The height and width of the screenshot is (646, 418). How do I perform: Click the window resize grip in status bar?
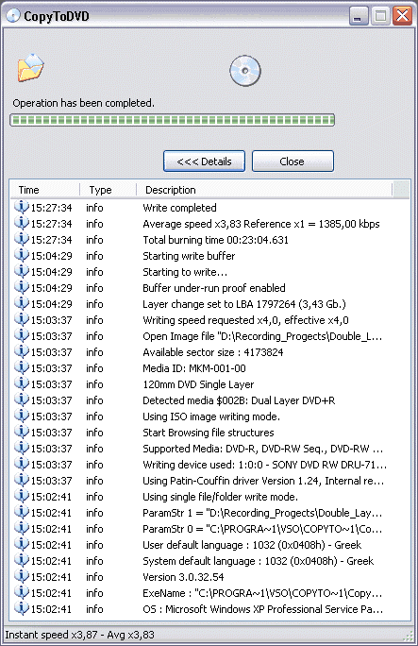(409, 636)
